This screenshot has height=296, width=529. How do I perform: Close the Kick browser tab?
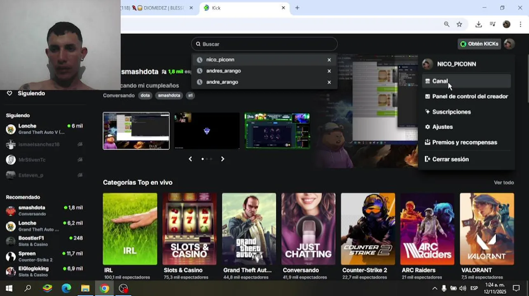[283, 8]
